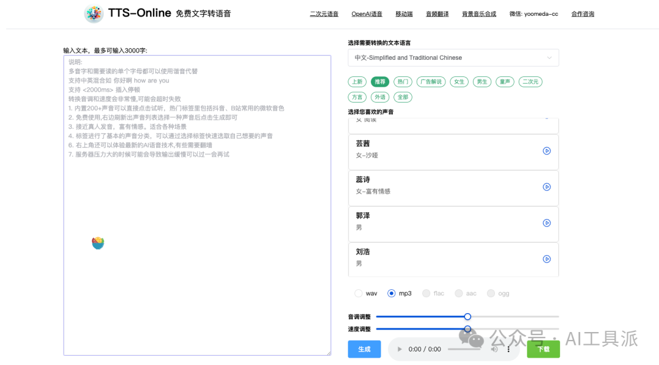Filter voices by 男生 tag
This screenshot has width=659, height=365.
482,82
